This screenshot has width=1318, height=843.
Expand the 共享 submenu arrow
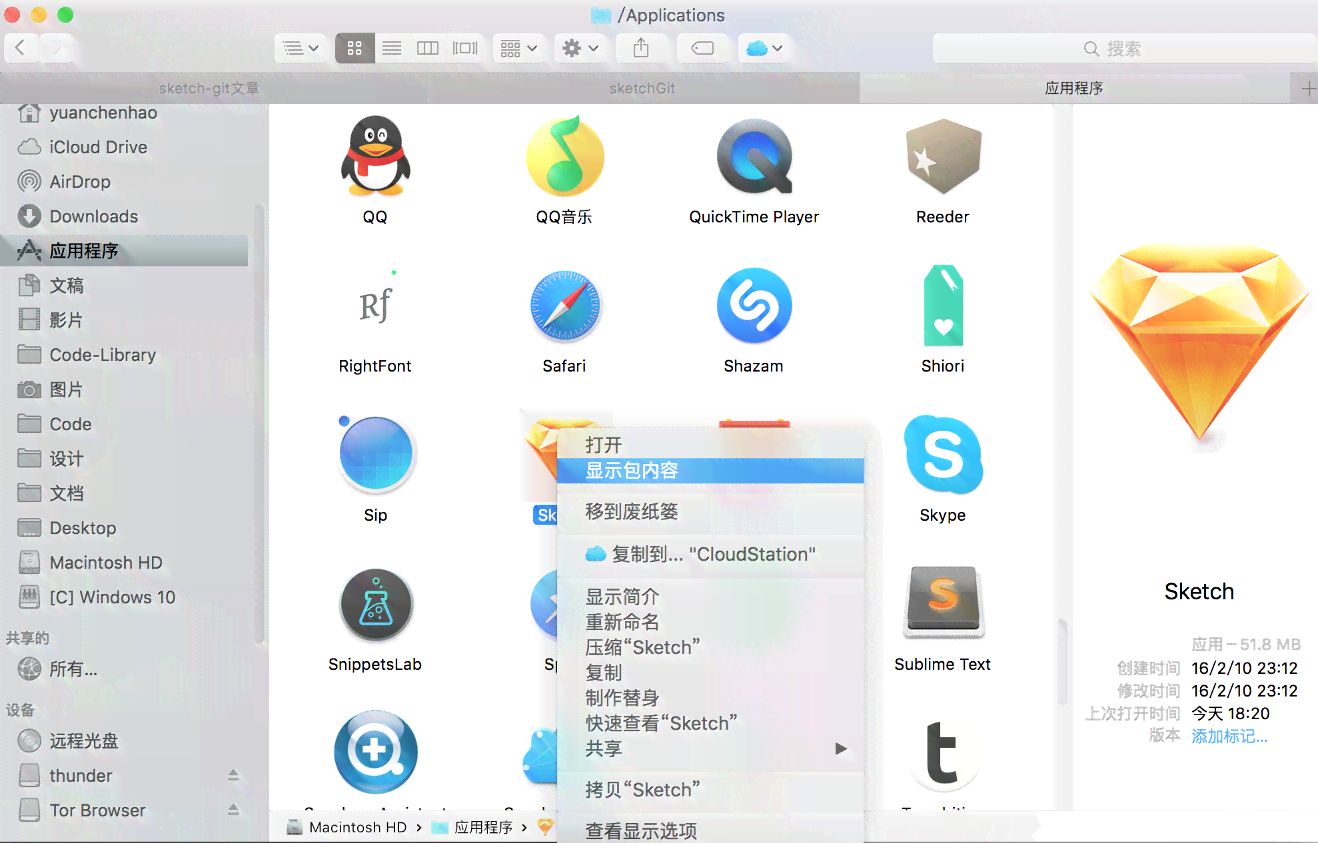[841, 748]
